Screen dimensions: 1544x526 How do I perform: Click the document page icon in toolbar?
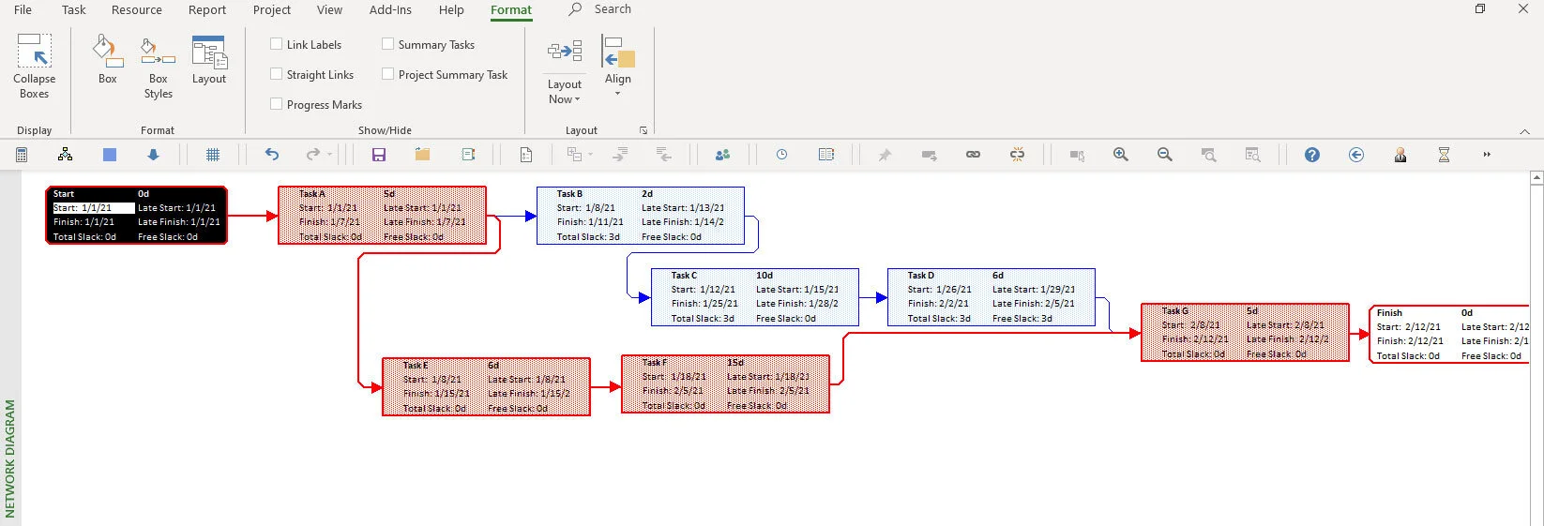click(526, 155)
